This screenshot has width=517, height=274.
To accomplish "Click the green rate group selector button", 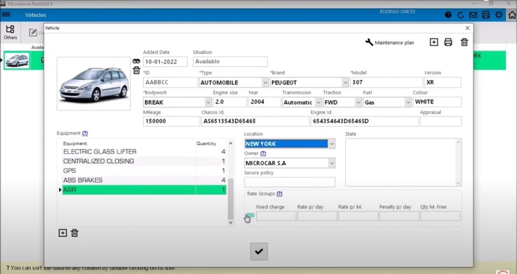I will click(x=250, y=215).
